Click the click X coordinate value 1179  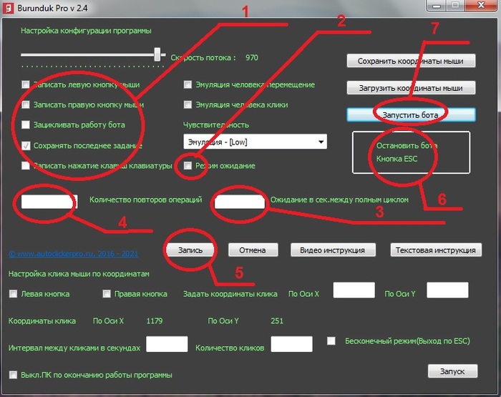[155, 320]
